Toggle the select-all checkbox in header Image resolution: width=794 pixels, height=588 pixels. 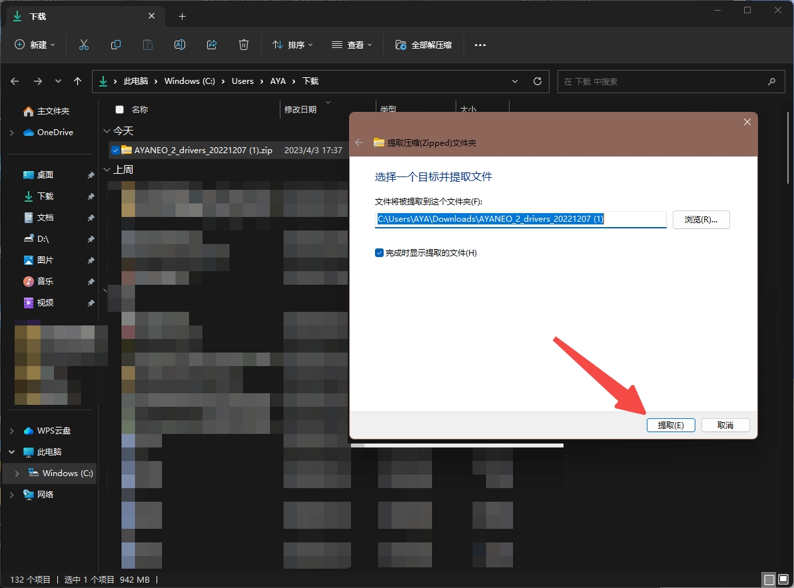[x=120, y=110]
